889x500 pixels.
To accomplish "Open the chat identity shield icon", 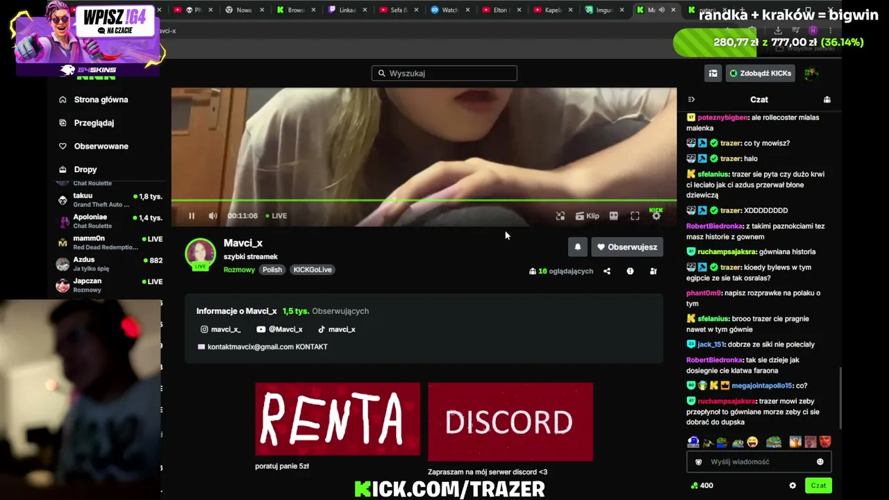I will click(x=699, y=462).
